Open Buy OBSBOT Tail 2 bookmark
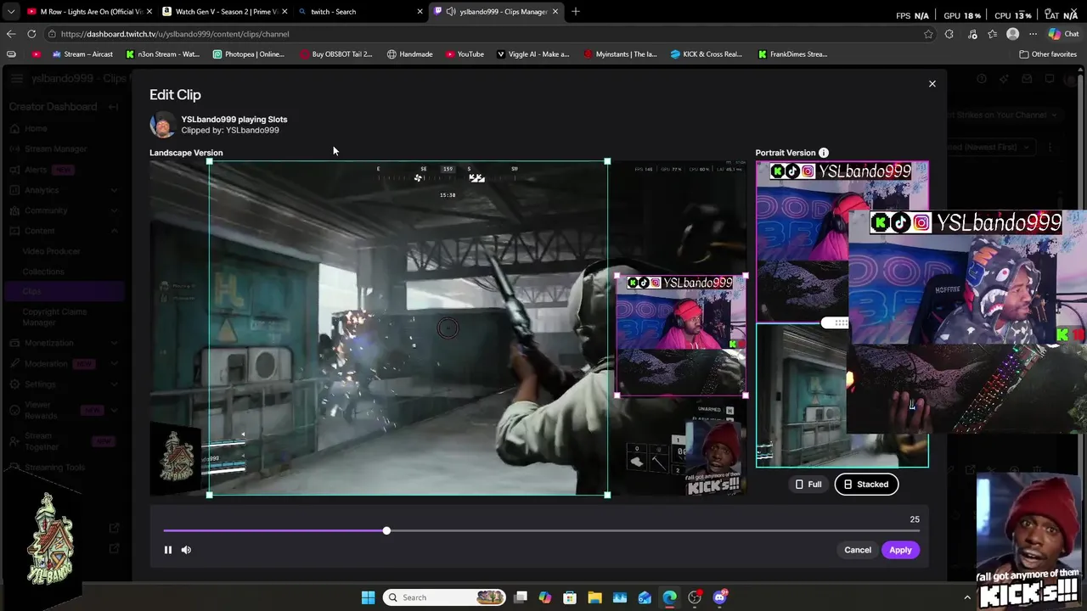 pyautogui.click(x=336, y=54)
